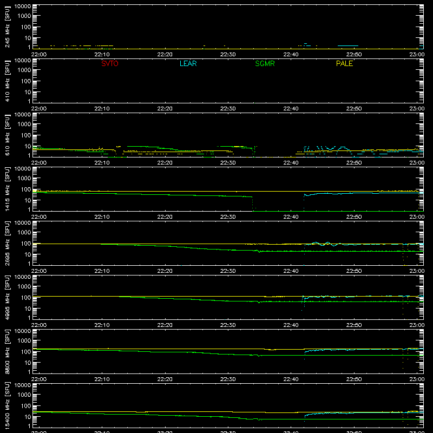Click 22:20 tick label of 410 MHz panel
Image resolution: width=433 pixels, height=433 pixels.
(165, 109)
